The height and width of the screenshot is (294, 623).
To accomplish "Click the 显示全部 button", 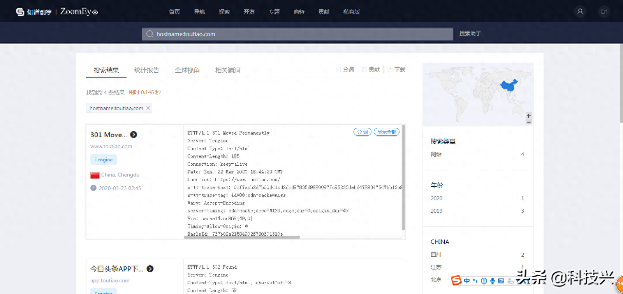I will pos(387,132).
